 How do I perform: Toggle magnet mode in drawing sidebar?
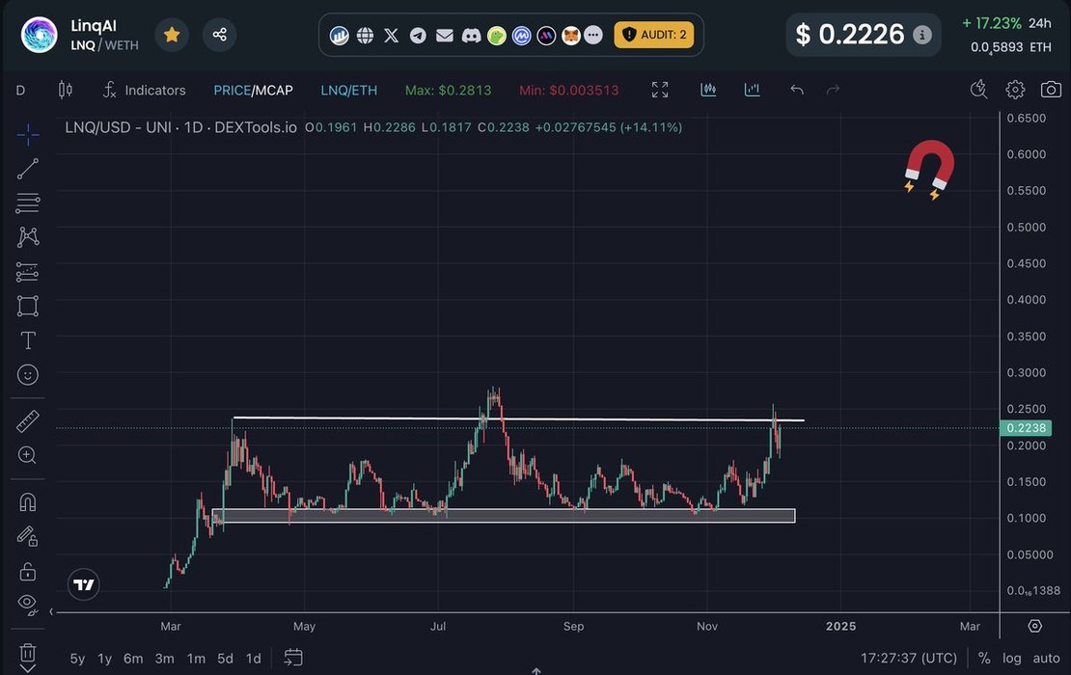point(28,502)
